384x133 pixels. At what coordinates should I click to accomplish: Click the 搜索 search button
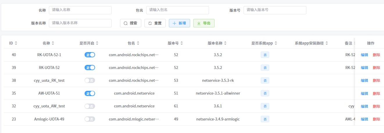click(131, 23)
